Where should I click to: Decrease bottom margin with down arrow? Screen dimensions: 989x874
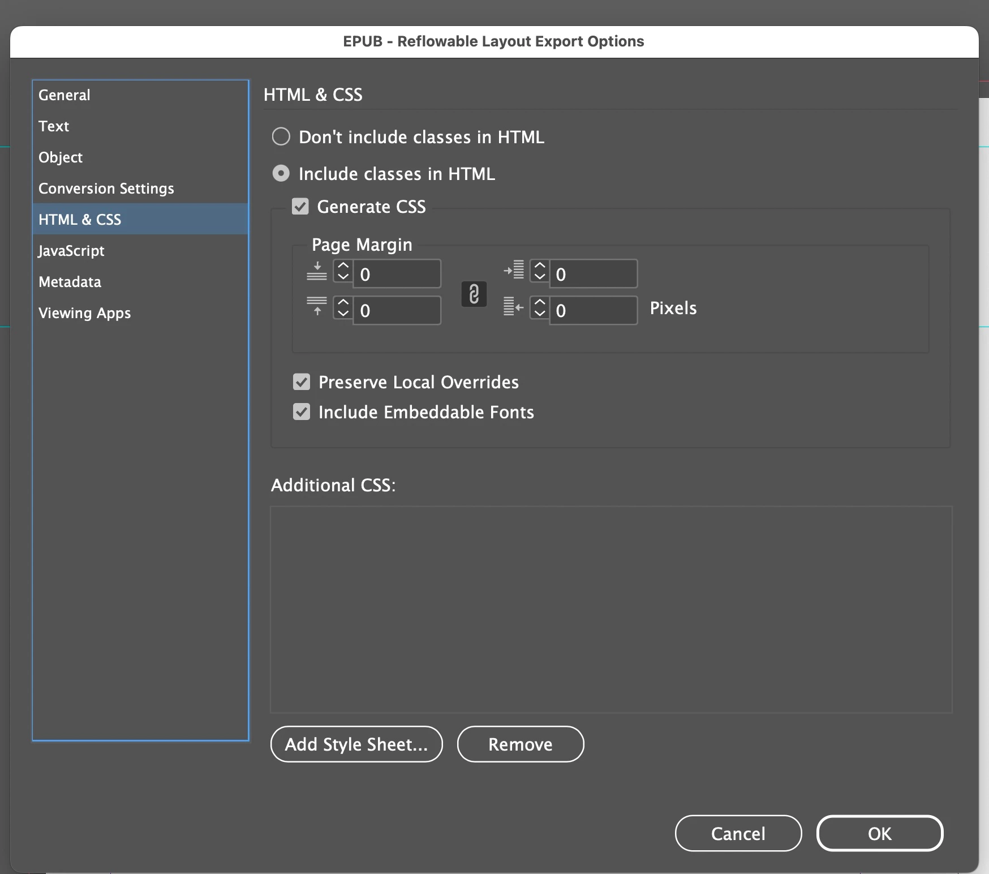(x=343, y=313)
